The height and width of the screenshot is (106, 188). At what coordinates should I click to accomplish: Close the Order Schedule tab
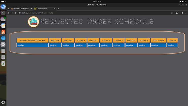(x=55, y=9)
